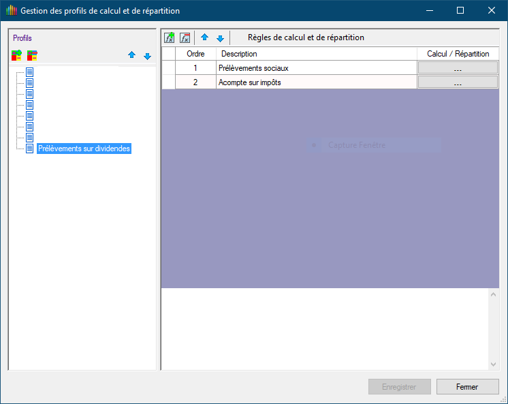Select the Acompte sur impôts description cell
Screen dimensions: 508x404
pos(316,82)
